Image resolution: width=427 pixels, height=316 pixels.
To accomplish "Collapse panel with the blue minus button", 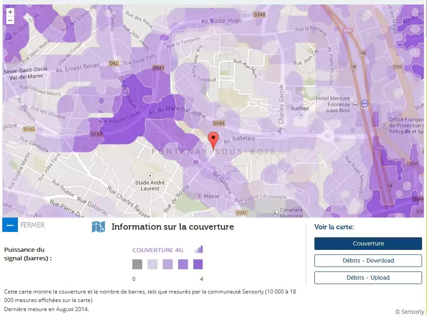I will (x=10, y=225).
